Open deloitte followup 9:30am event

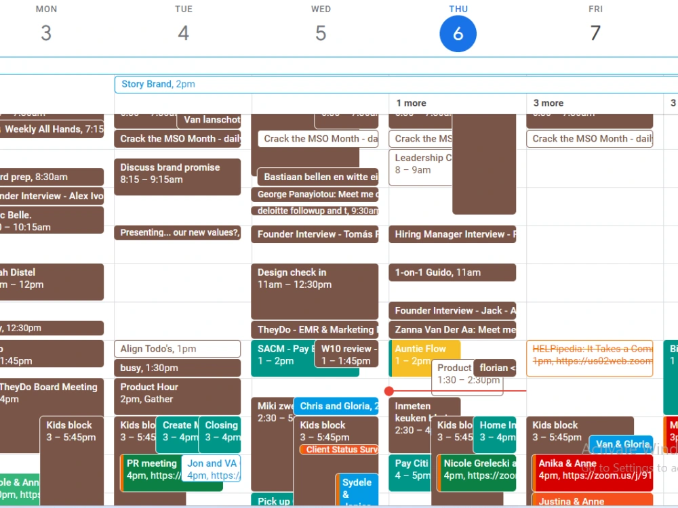click(x=315, y=211)
